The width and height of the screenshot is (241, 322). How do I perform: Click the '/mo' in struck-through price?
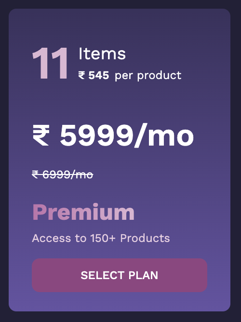82,175
